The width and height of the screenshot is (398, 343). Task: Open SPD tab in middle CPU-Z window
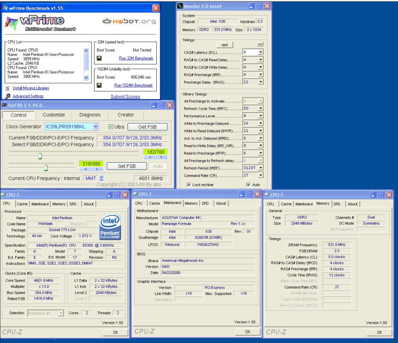tap(205, 203)
